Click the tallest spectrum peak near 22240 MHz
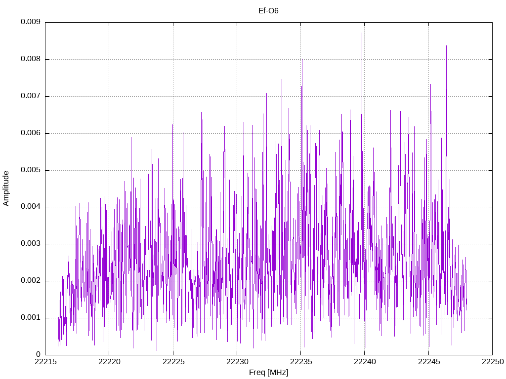 362,33
